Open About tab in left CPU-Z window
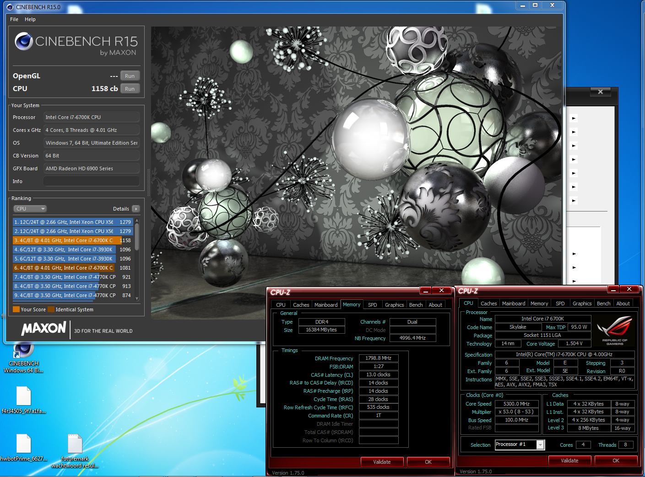 (435, 305)
